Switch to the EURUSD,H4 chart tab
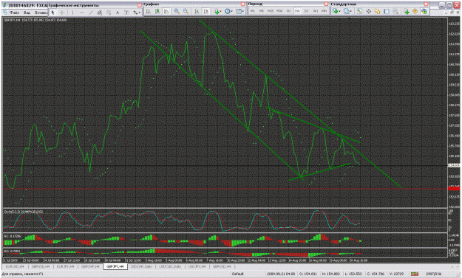Viewport: 462px width, 278px height. (15, 266)
